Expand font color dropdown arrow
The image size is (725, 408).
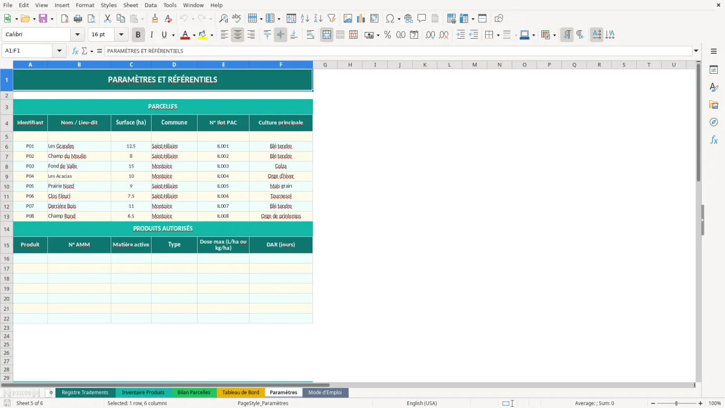193,35
